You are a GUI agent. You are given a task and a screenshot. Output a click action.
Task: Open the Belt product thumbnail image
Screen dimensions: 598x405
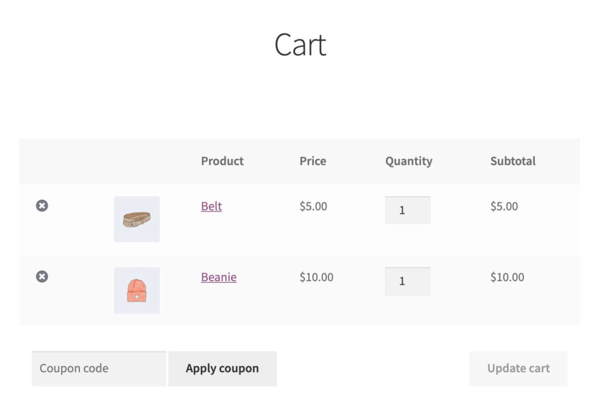[x=137, y=219]
